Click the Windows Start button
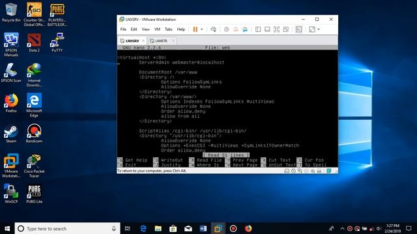The height and width of the screenshot is (234, 417). tap(7, 228)
